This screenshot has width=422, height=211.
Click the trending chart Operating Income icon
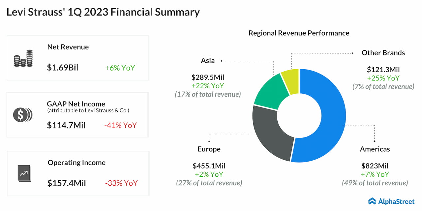coord(24,173)
